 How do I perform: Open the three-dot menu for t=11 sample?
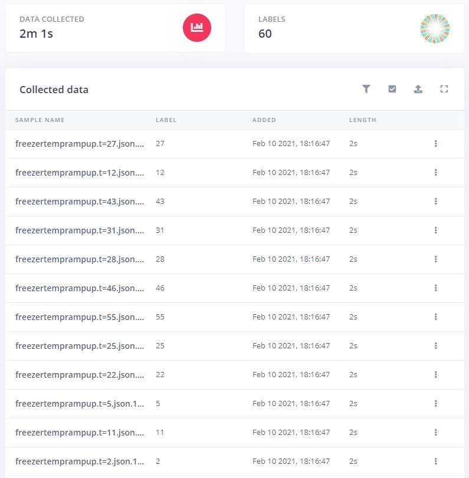(435, 432)
